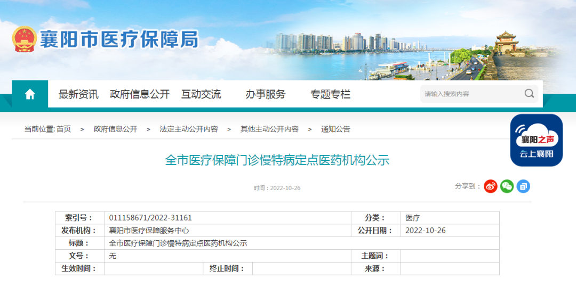
Task: Click the 主题词 label cell
Action: [376, 256]
